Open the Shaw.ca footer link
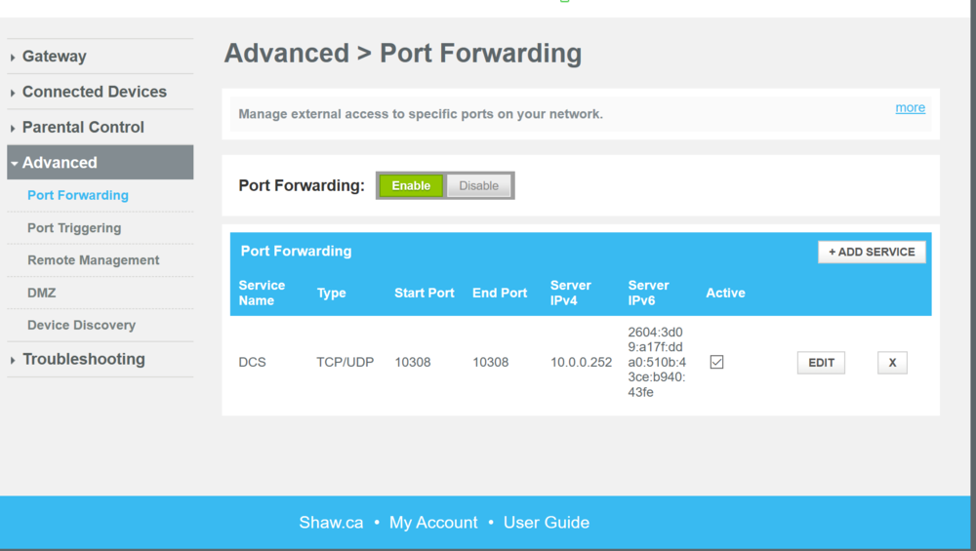 pos(331,523)
